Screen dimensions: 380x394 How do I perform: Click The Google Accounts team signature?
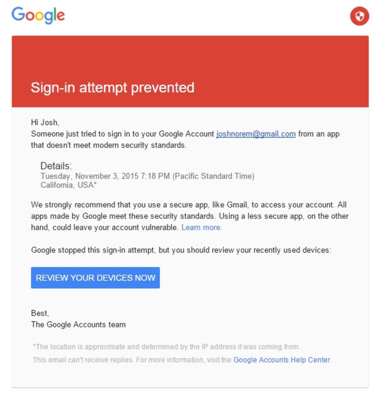pos(78,324)
